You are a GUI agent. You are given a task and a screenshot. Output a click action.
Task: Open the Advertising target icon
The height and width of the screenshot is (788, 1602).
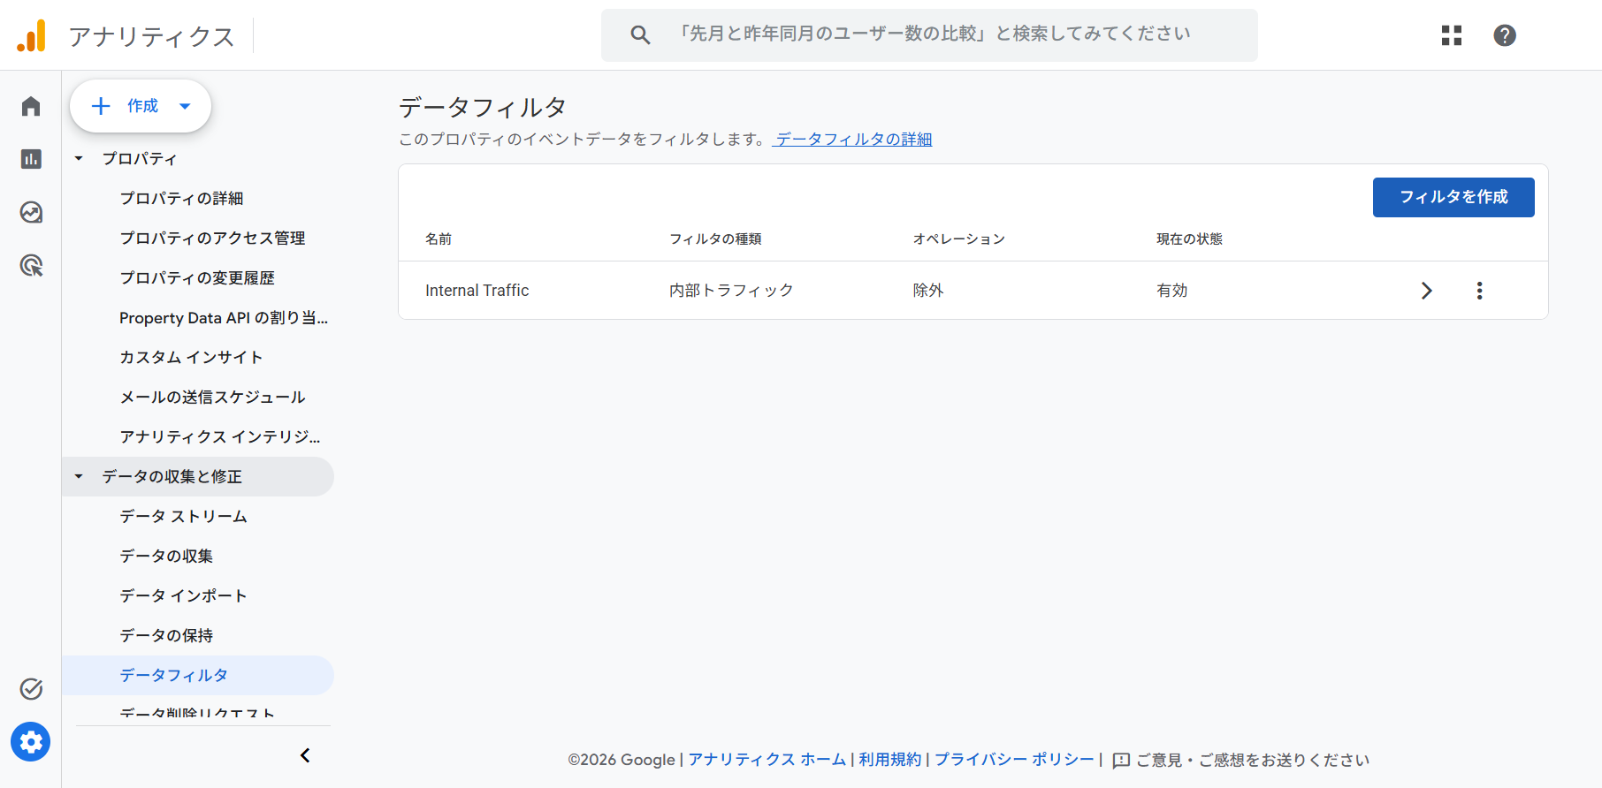pyautogui.click(x=31, y=265)
